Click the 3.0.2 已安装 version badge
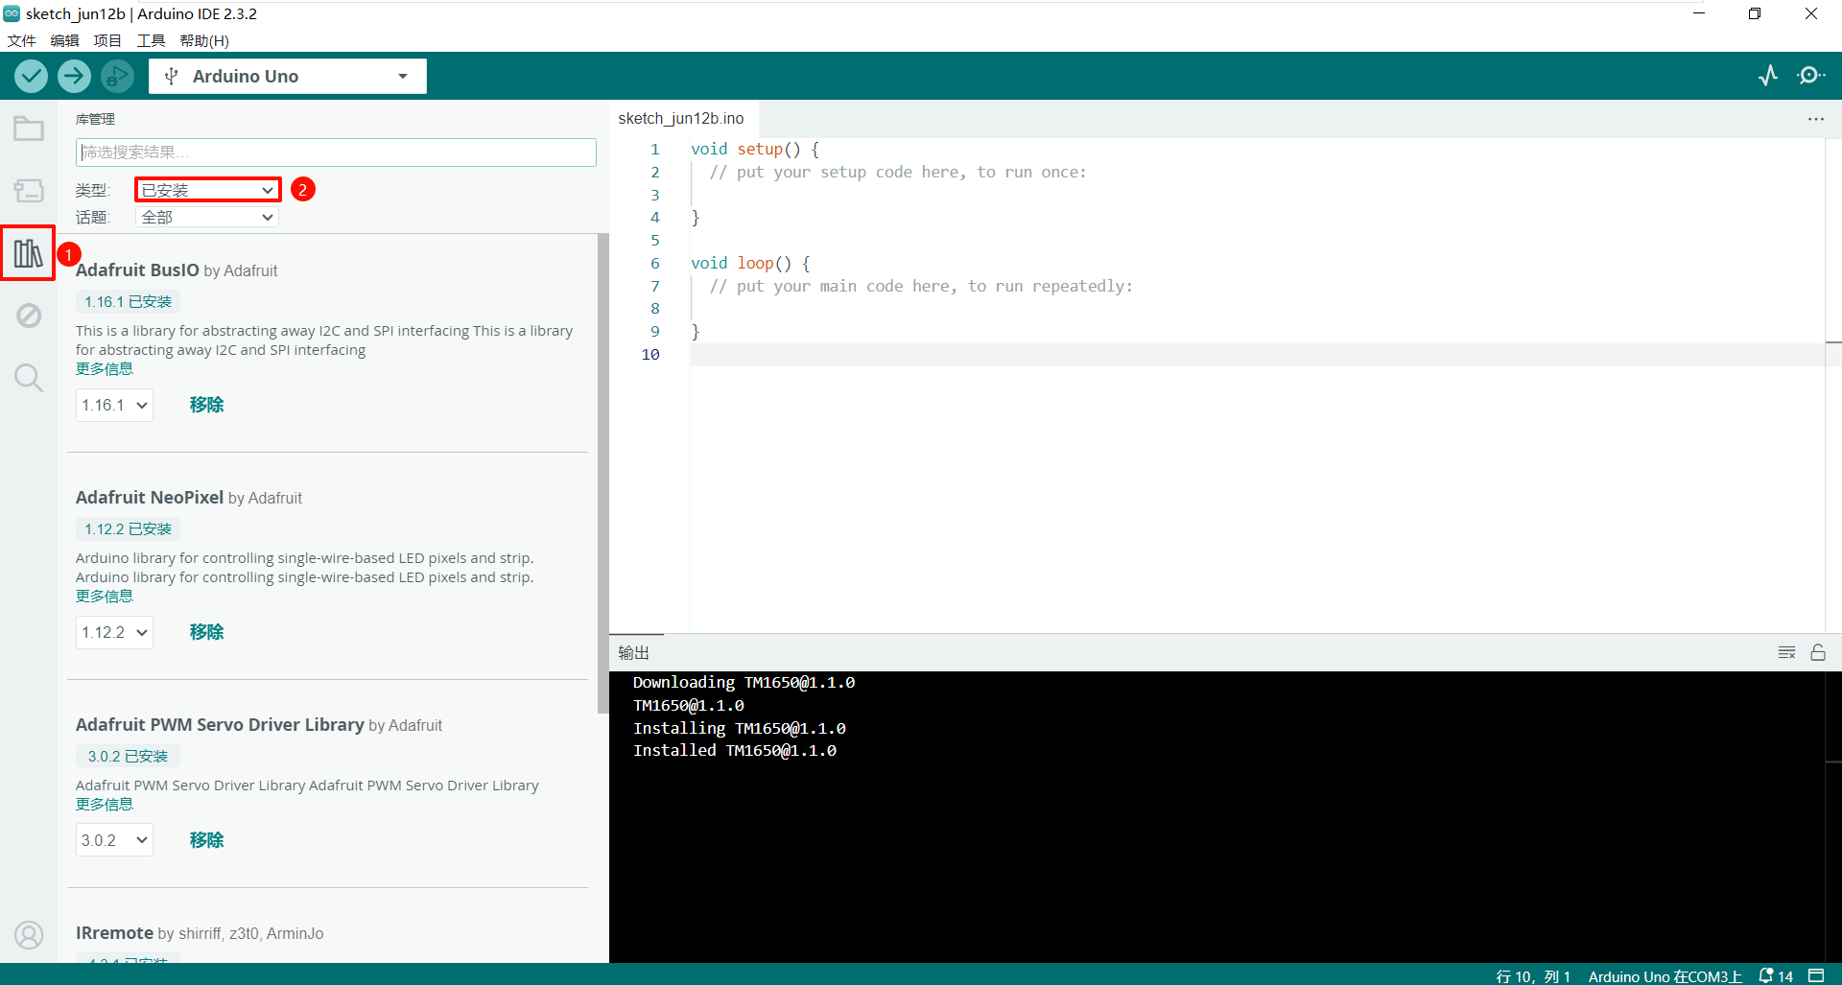The image size is (1842, 985). coord(128,757)
